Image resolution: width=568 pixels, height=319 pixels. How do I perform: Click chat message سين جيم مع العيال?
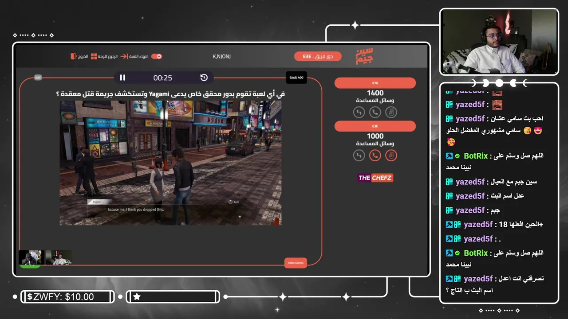491,182
